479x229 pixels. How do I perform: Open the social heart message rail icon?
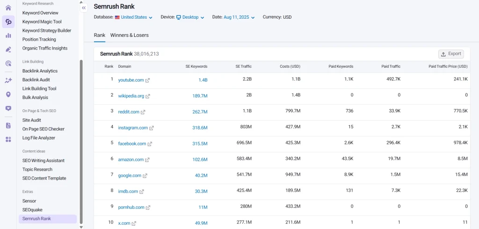[x=8, y=108]
